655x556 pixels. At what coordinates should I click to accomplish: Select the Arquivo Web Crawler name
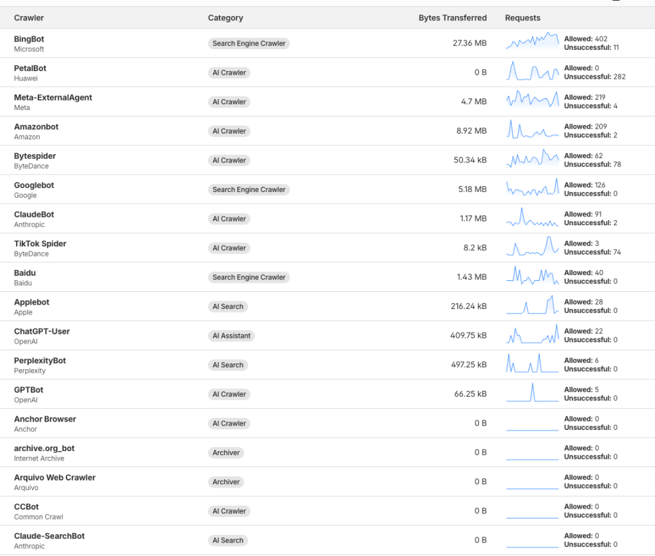pyautogui.click(x=55, y=477)
